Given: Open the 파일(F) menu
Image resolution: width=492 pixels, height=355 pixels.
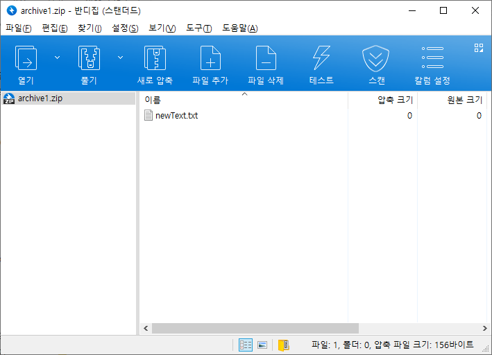Looking at the screenshot, I should pyautogui.click(x=19, y=28).
